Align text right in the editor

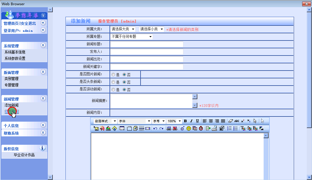(217, 121)
